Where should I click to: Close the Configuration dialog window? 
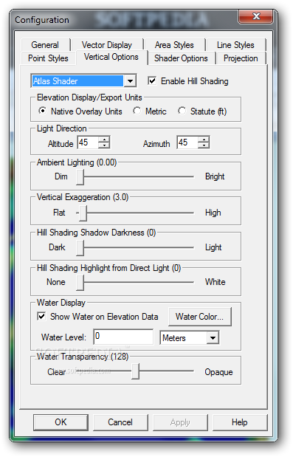click(x=256, y=16)
